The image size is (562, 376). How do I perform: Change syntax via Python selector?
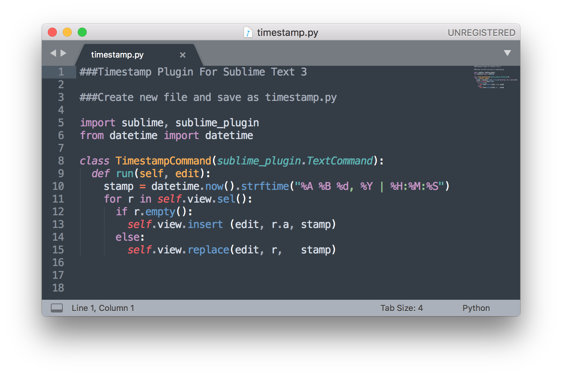[476, 308]
